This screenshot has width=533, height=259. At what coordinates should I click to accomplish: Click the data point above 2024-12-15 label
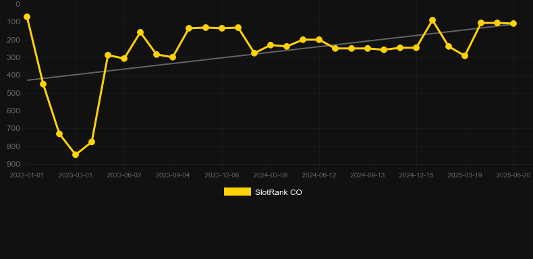(416, 48)
